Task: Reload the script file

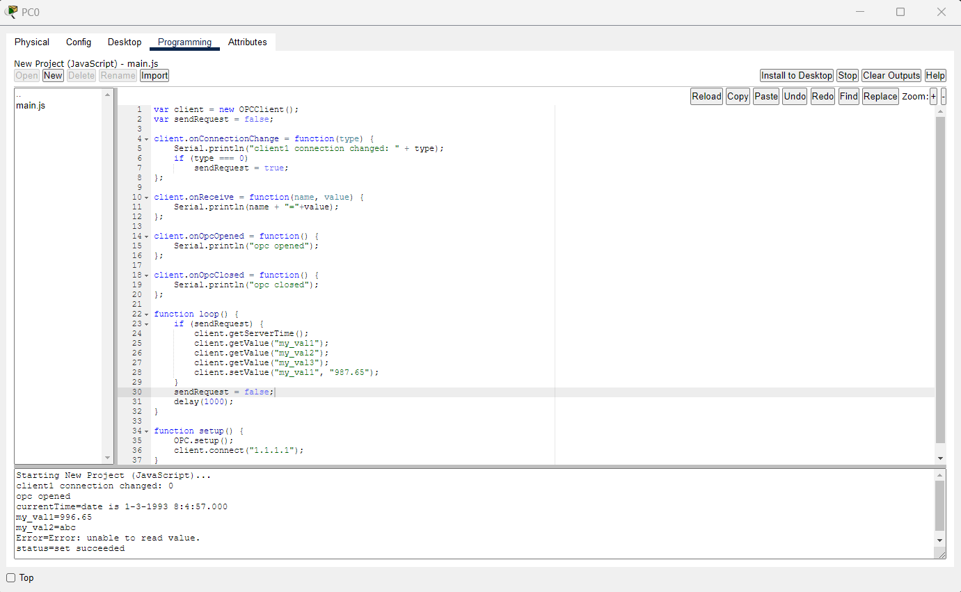Action: 706,97
